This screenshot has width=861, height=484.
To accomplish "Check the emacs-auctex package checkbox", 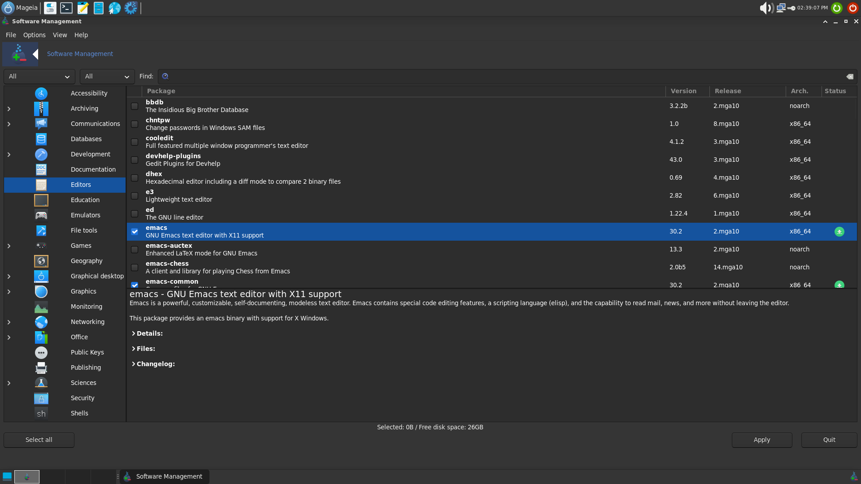I will coord(135,250).
